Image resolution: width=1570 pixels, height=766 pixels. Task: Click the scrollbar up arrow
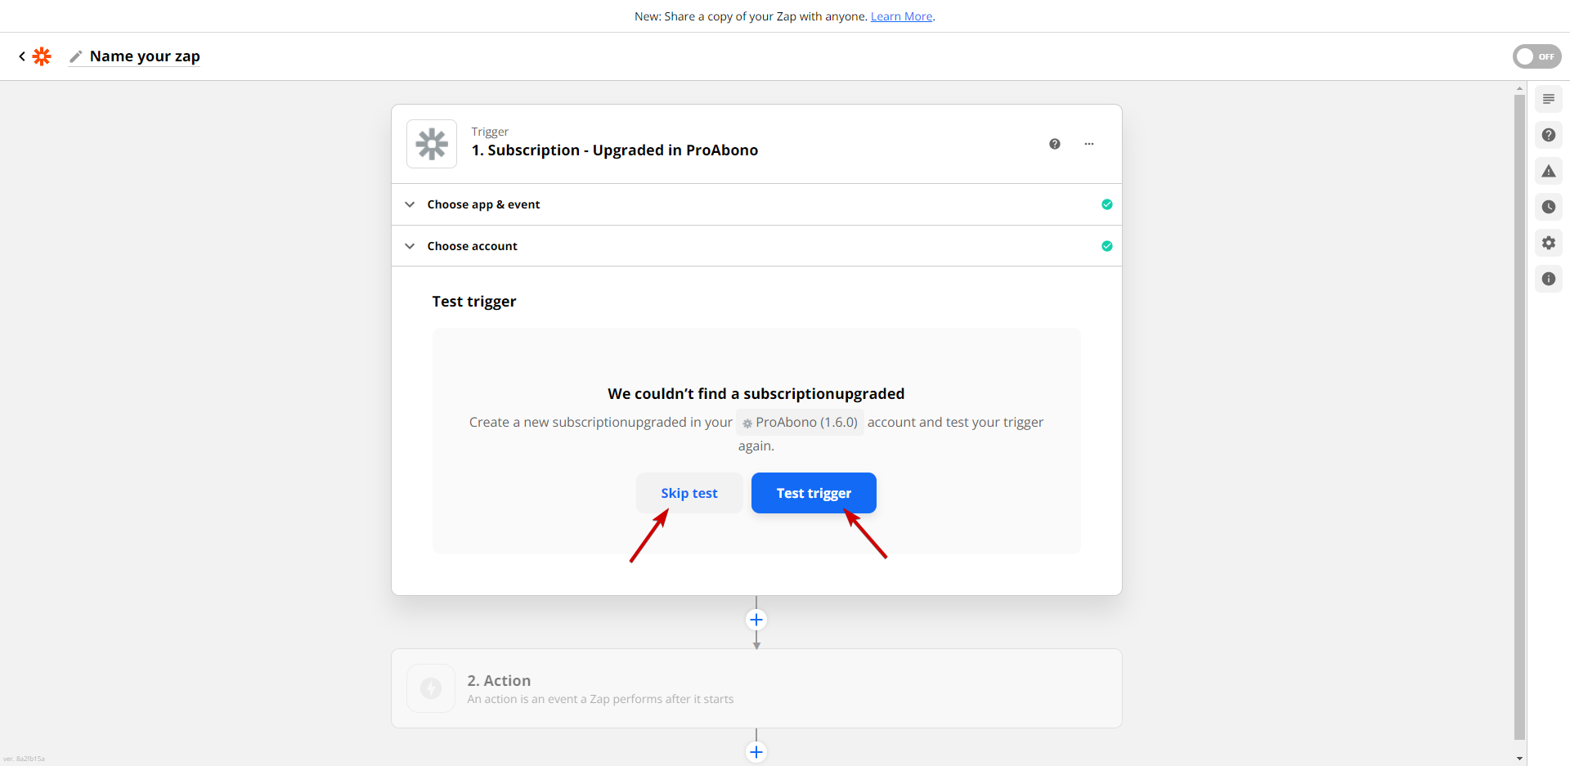[1519, 88]
